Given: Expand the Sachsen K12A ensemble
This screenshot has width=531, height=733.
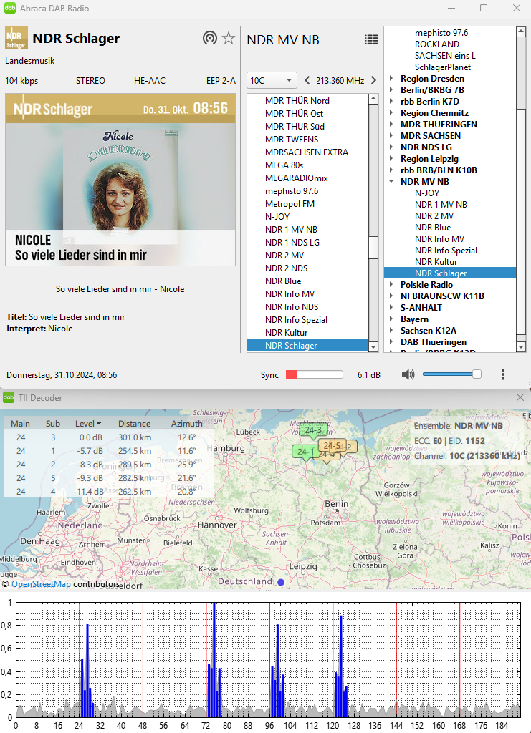Looking at the screenshot, I should 391,331.
